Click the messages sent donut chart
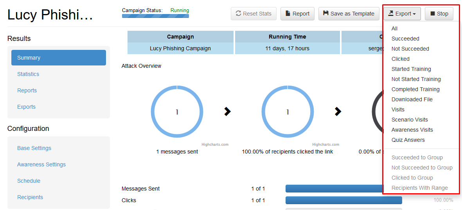 tap(177, 112)
